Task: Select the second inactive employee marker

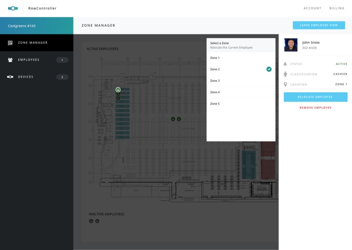Action: [97, 221]
